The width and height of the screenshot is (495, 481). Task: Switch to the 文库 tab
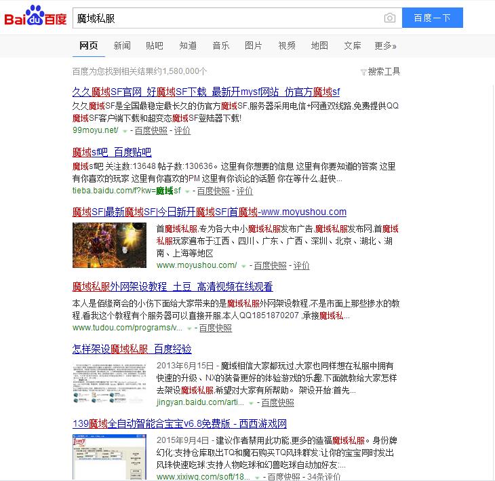tap(353, 45)
